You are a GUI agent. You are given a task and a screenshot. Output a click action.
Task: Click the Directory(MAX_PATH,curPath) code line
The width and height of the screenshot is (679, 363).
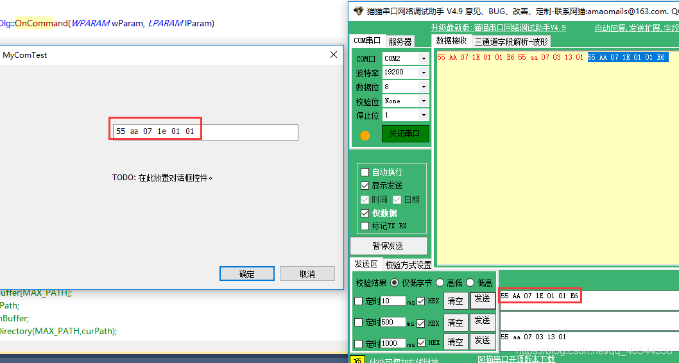coord(58,331)
